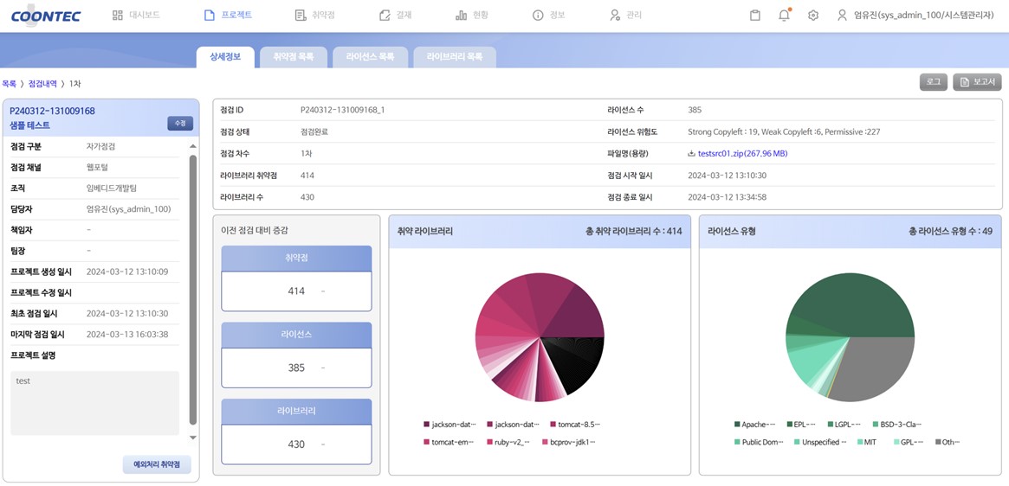Click the download icon beside testsrc01.zip
The width and height of the screenshot is (1009, 486).
pyautogui.click(x=691, y=154)
